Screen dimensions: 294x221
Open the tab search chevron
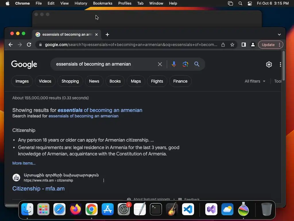coord(279,35)
